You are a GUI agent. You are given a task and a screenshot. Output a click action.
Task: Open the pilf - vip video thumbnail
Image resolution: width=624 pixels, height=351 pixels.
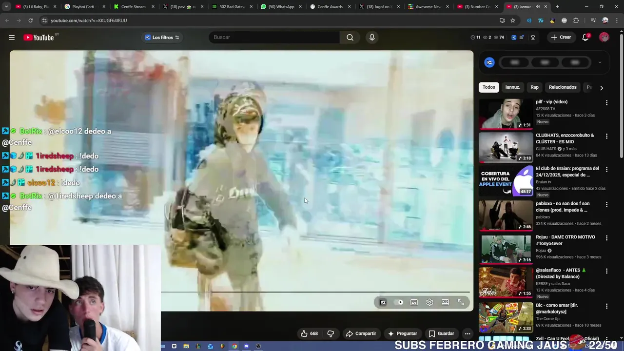[506, 114]
